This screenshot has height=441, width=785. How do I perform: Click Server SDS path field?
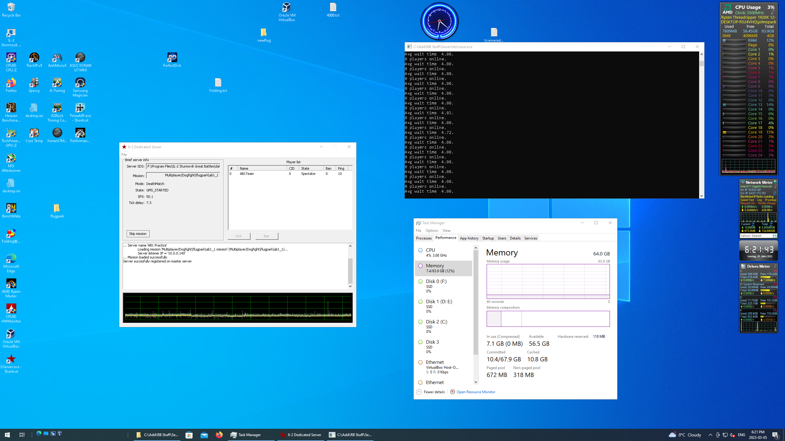coord(183,166)
